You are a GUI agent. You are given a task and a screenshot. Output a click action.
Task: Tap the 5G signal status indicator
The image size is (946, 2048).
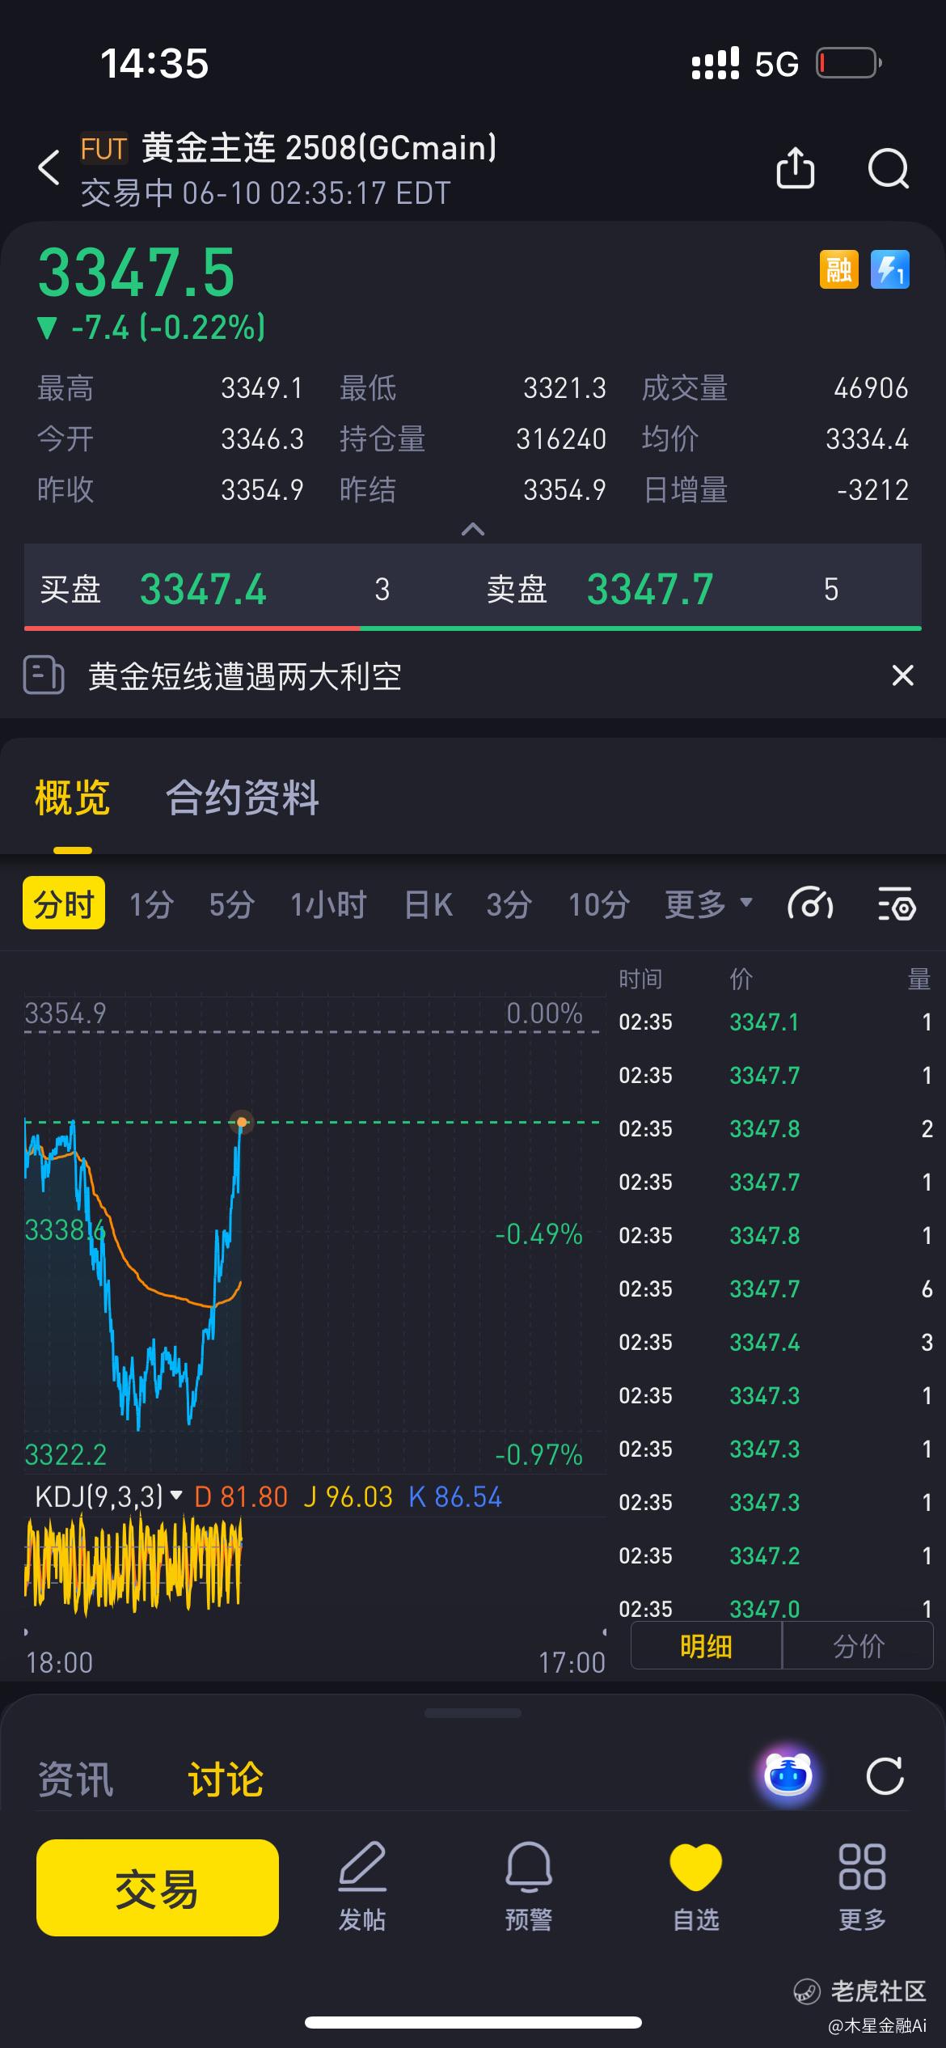point(776,64)
